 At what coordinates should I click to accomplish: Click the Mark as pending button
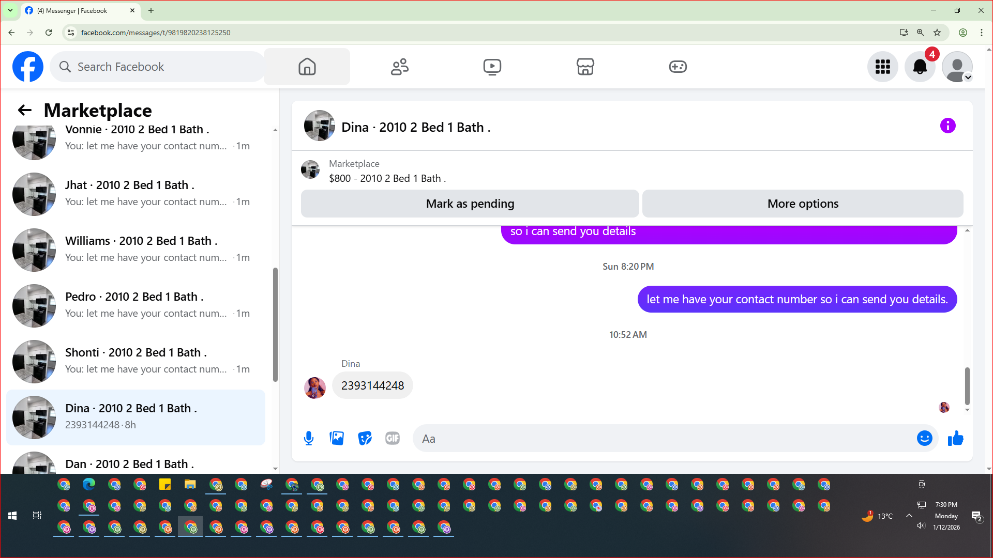[x=470, y=204]
